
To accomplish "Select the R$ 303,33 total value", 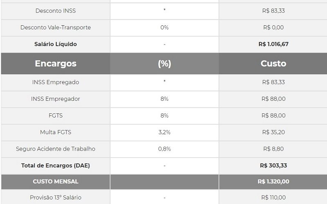I will [273, 166].
